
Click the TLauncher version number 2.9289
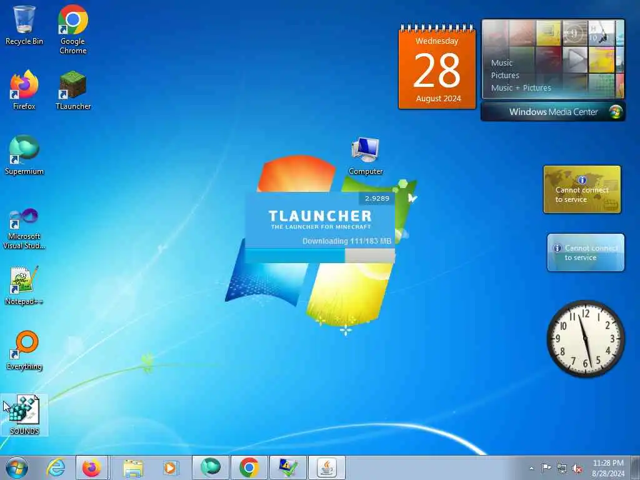pyautogui.click(x=377, y=198)
